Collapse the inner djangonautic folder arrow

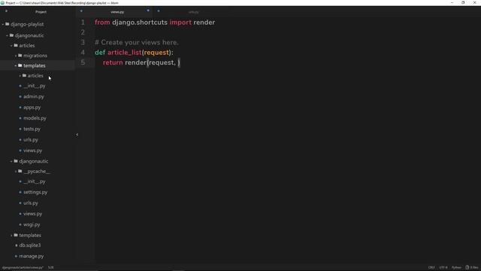(x=11, y=161)
